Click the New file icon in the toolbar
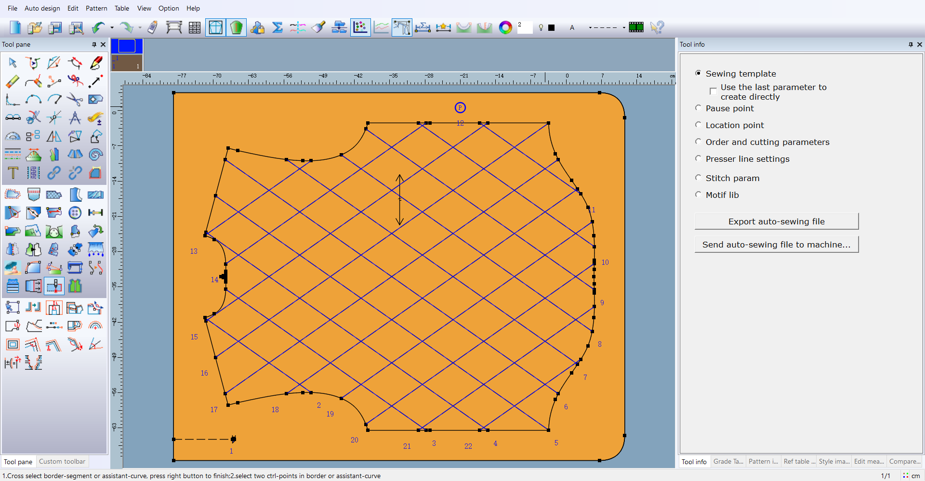This screenshot has height=481, width=925. coord(15,27)
